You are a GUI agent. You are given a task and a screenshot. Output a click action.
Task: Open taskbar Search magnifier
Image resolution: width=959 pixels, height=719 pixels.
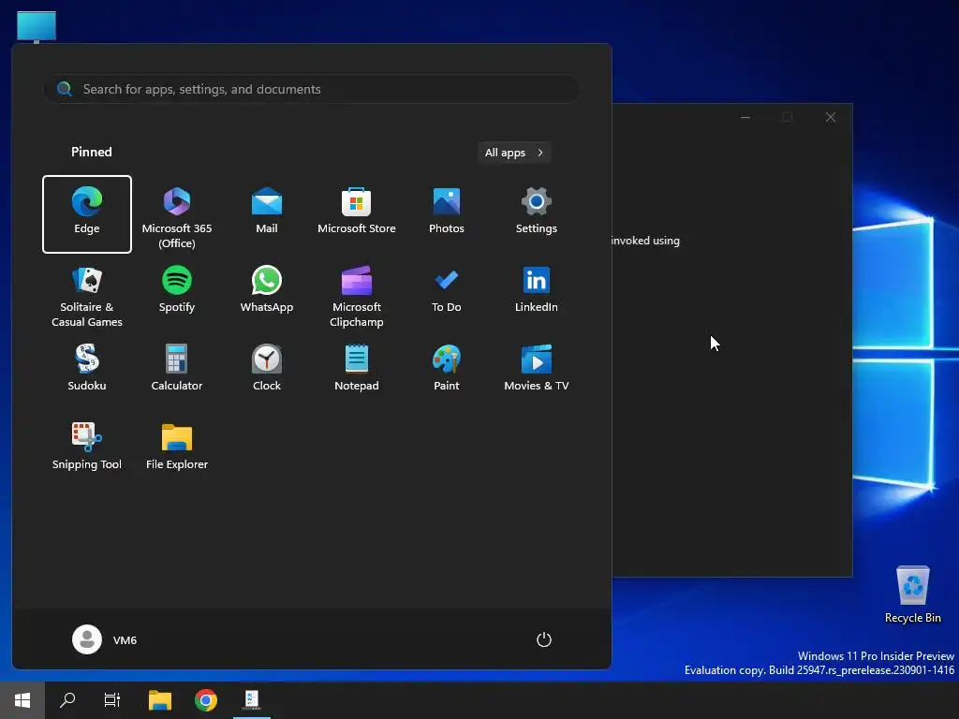point(67,700)
